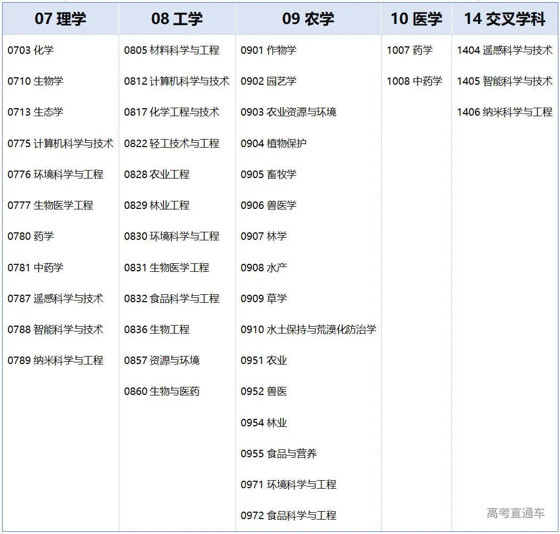Select the 08 工学 column header
Viewport: 560px width, 534px height.
point(176,18)
